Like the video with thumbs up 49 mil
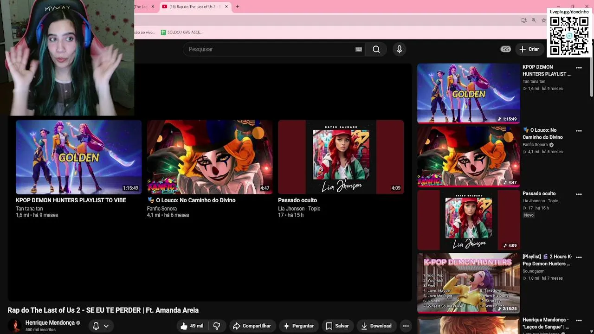 (x=192, y=326)
